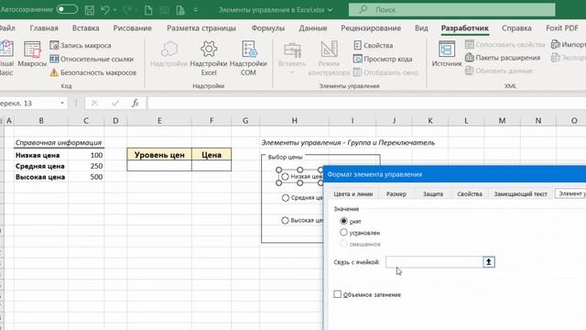
Task: Open the Foxit PDF tab
Action: pyautogui.click(x=561, y=28)
